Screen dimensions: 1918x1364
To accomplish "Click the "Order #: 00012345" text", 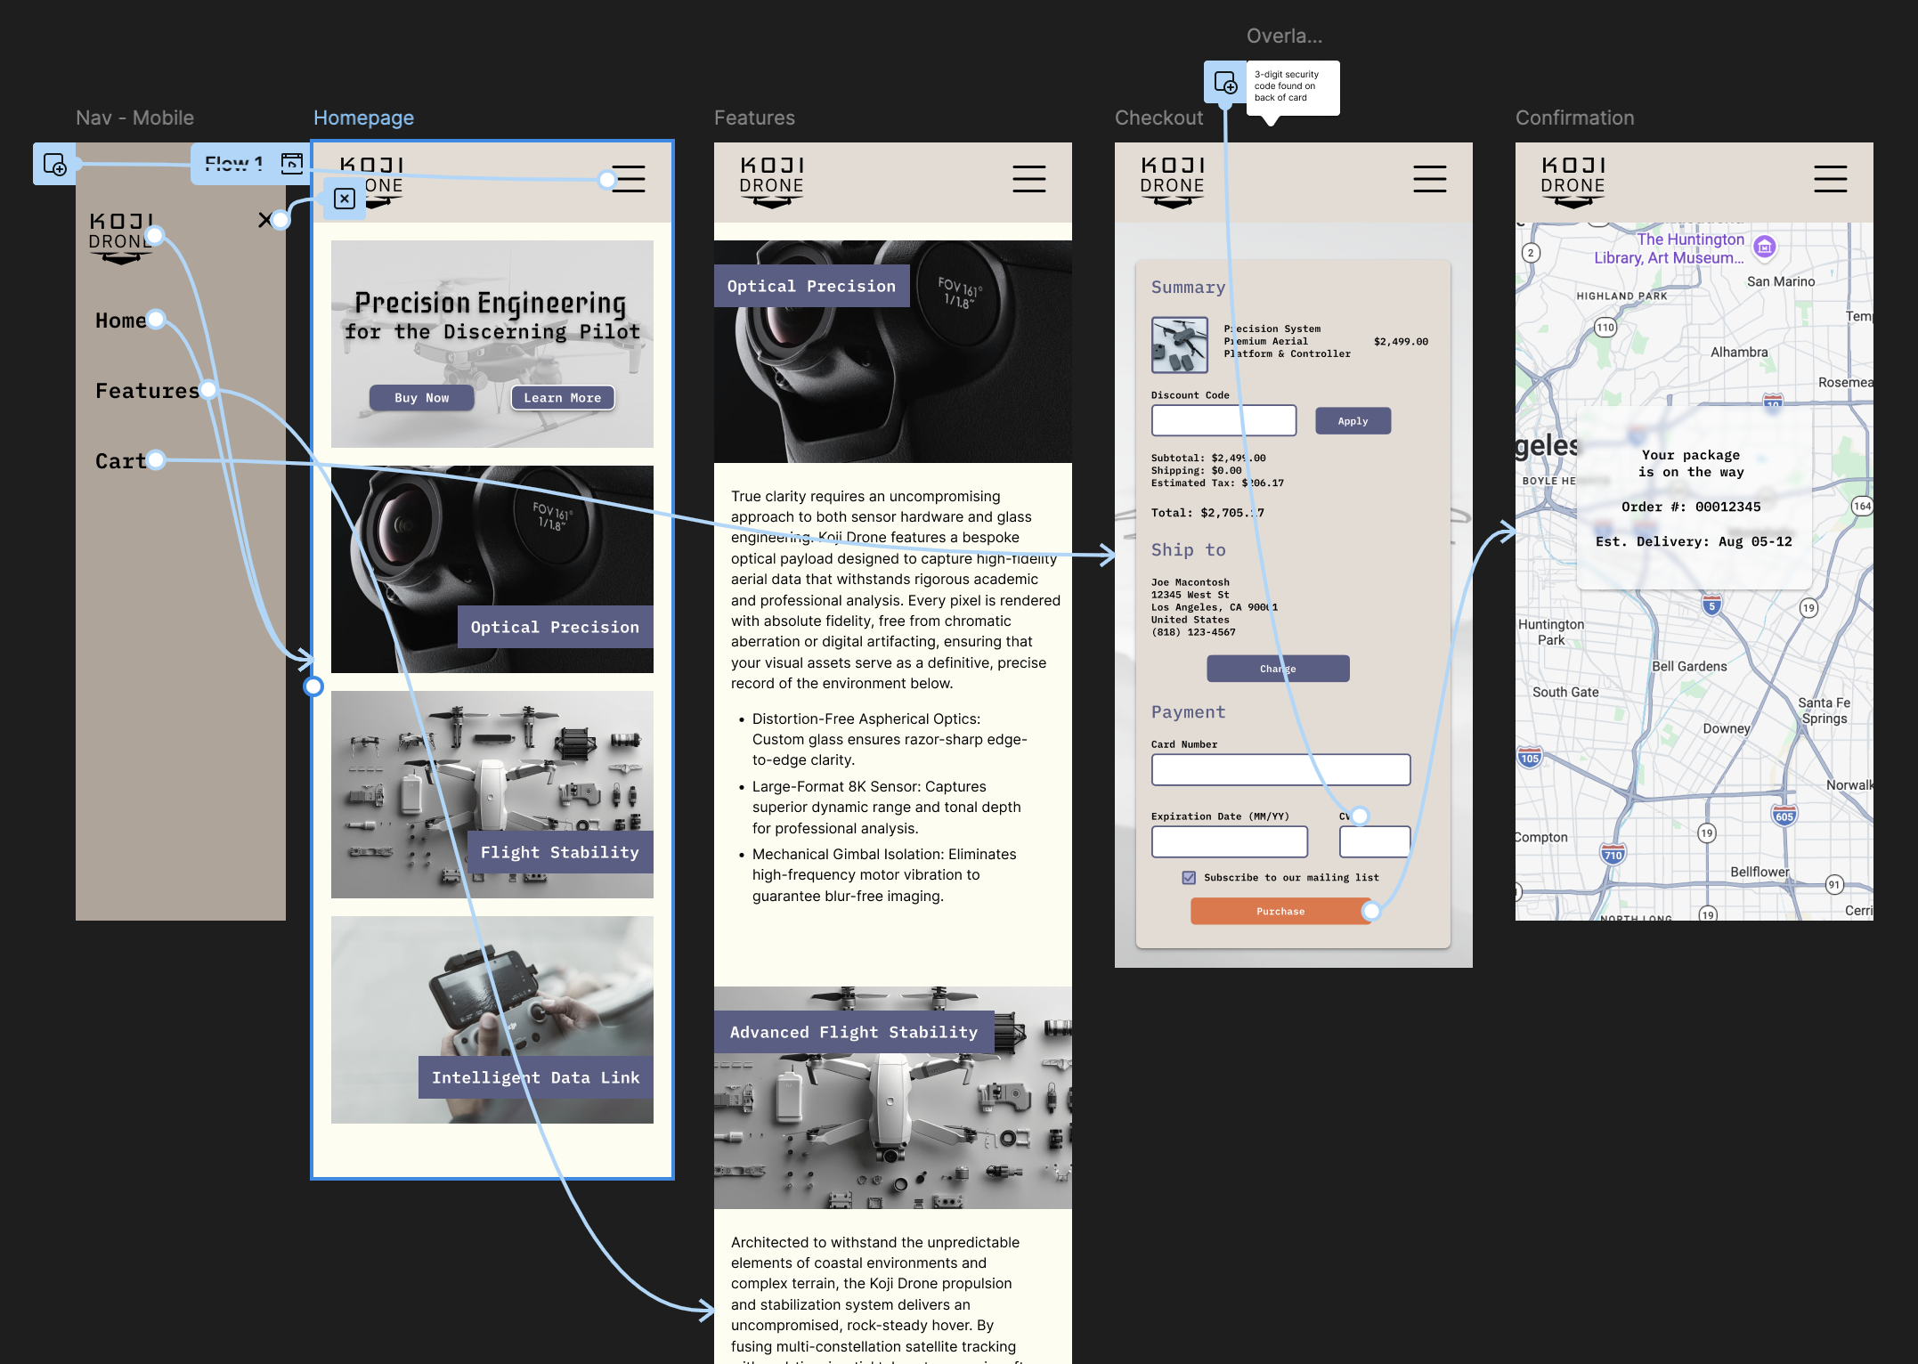I will 1691,507.
